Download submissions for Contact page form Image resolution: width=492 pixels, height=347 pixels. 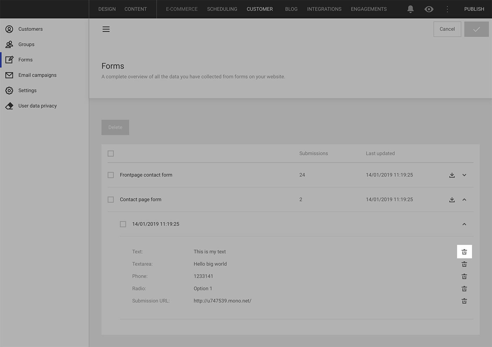[452, 199]
